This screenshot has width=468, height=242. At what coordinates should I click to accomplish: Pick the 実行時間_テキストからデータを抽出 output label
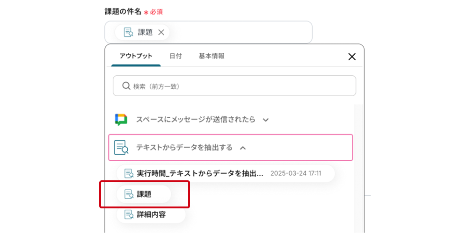[x=200, y=173]
